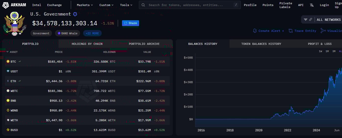342x138 pixels.
Task: Sort by the VALUE column header
Action: [147, 52]
